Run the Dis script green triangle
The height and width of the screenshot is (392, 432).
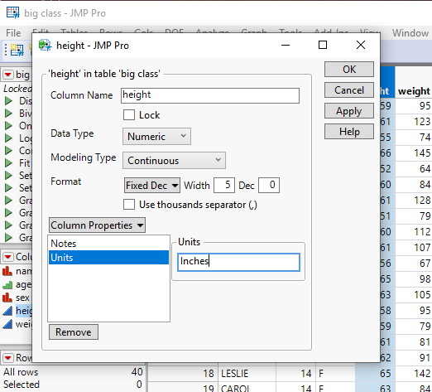coord(8,101)
